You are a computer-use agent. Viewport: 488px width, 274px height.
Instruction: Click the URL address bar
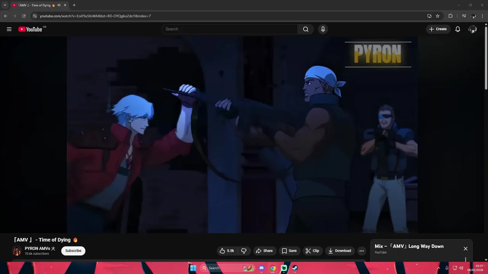[x=229, y=16]
